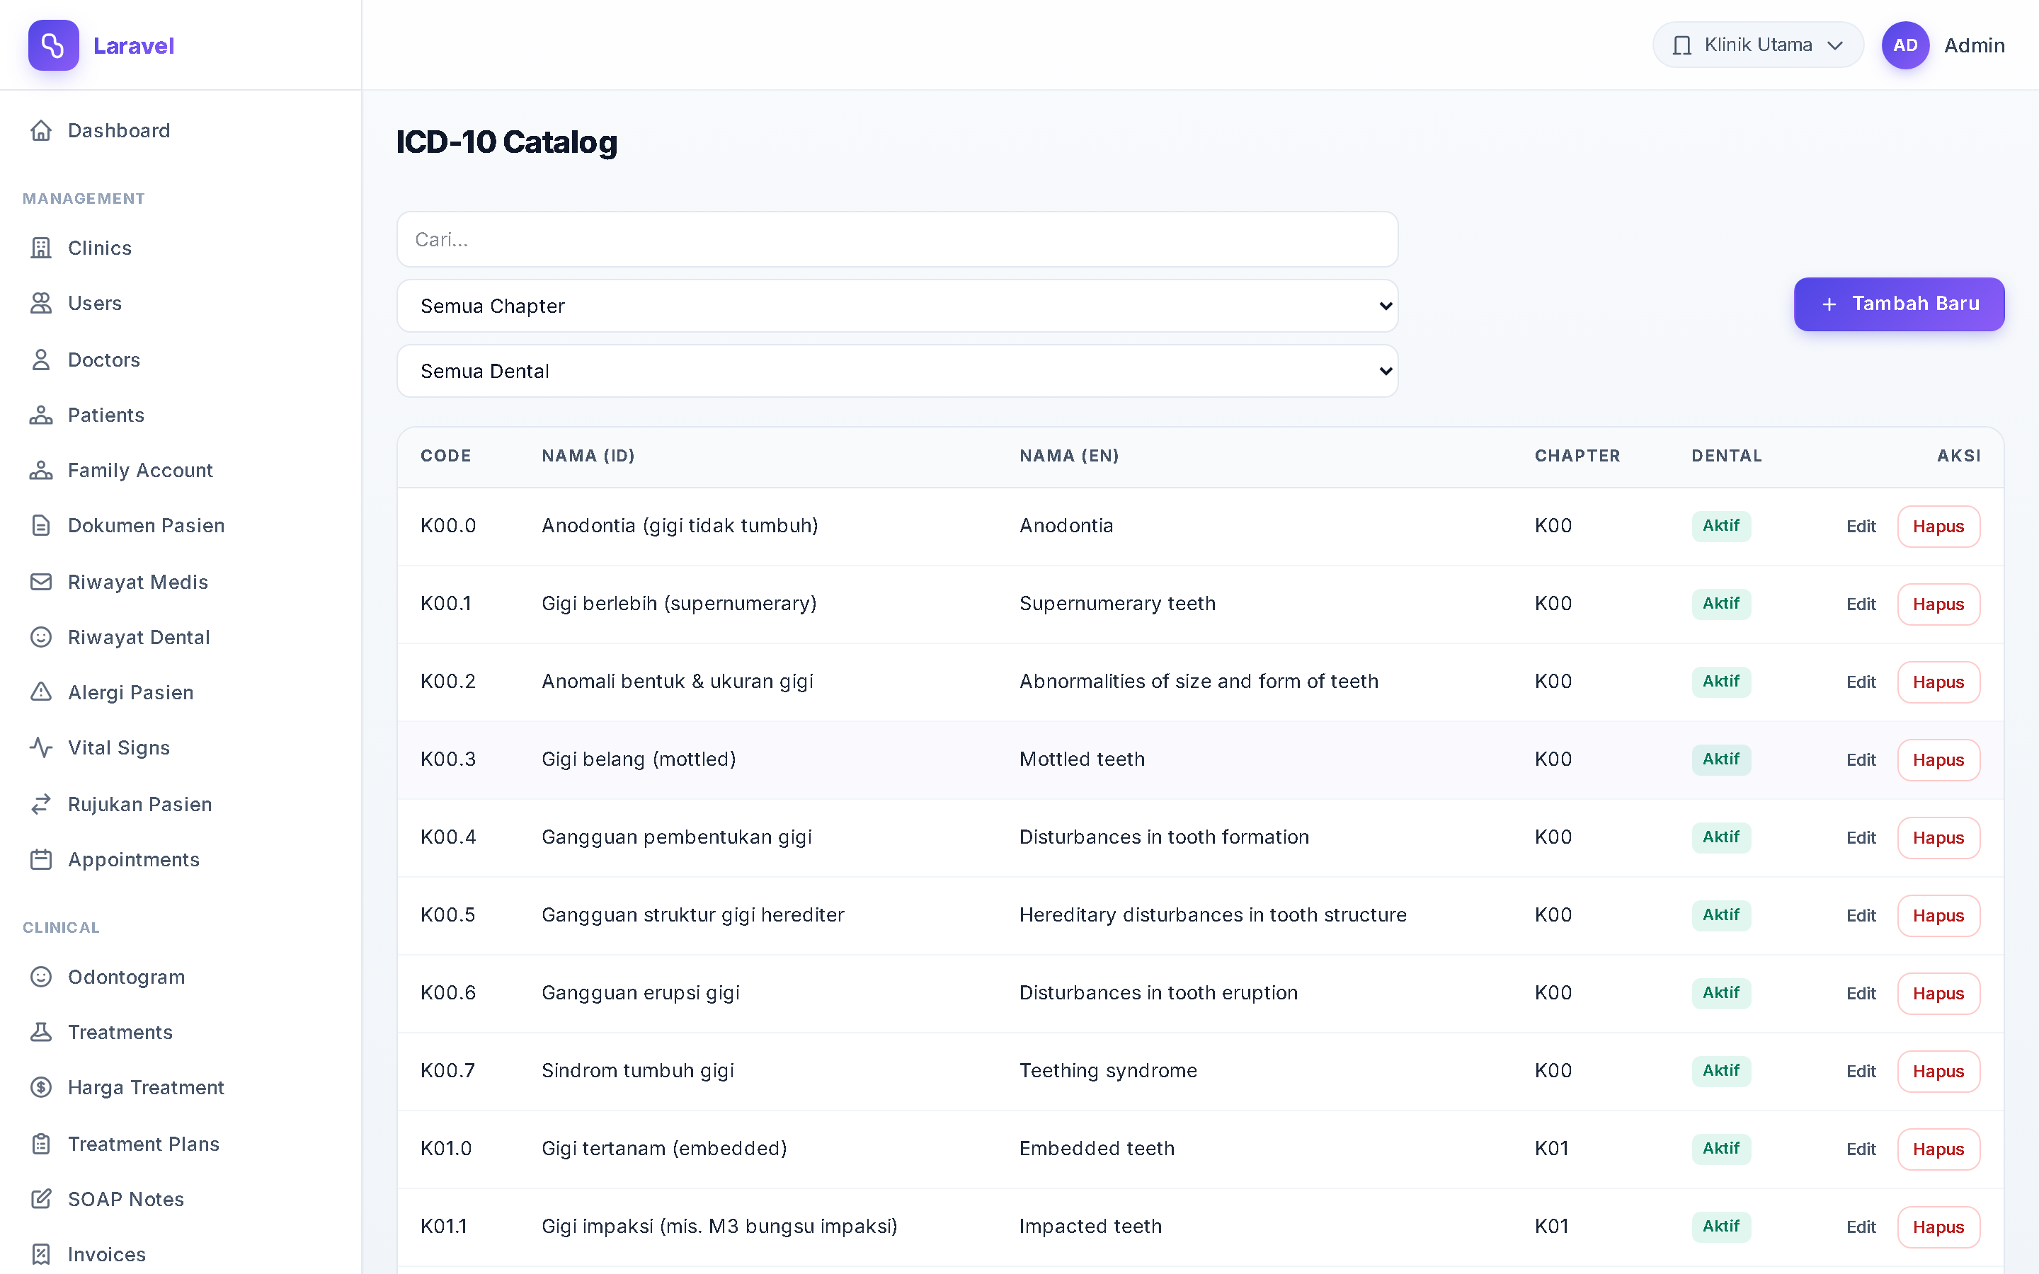Open the Klinik Utama clinic switcher
2039x1274 pixels.
click(x=1758, y=45)
